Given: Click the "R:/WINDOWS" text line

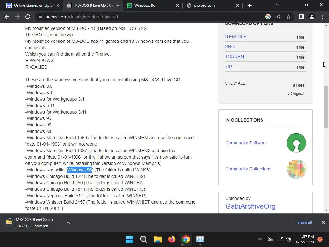Looking at the screenshot, I should tap(40, 60).
